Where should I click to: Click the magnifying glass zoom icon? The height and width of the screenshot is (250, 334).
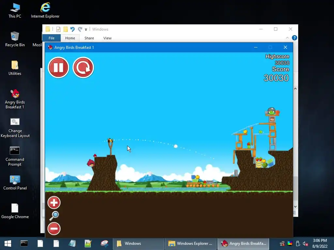[x=54, y=216]
